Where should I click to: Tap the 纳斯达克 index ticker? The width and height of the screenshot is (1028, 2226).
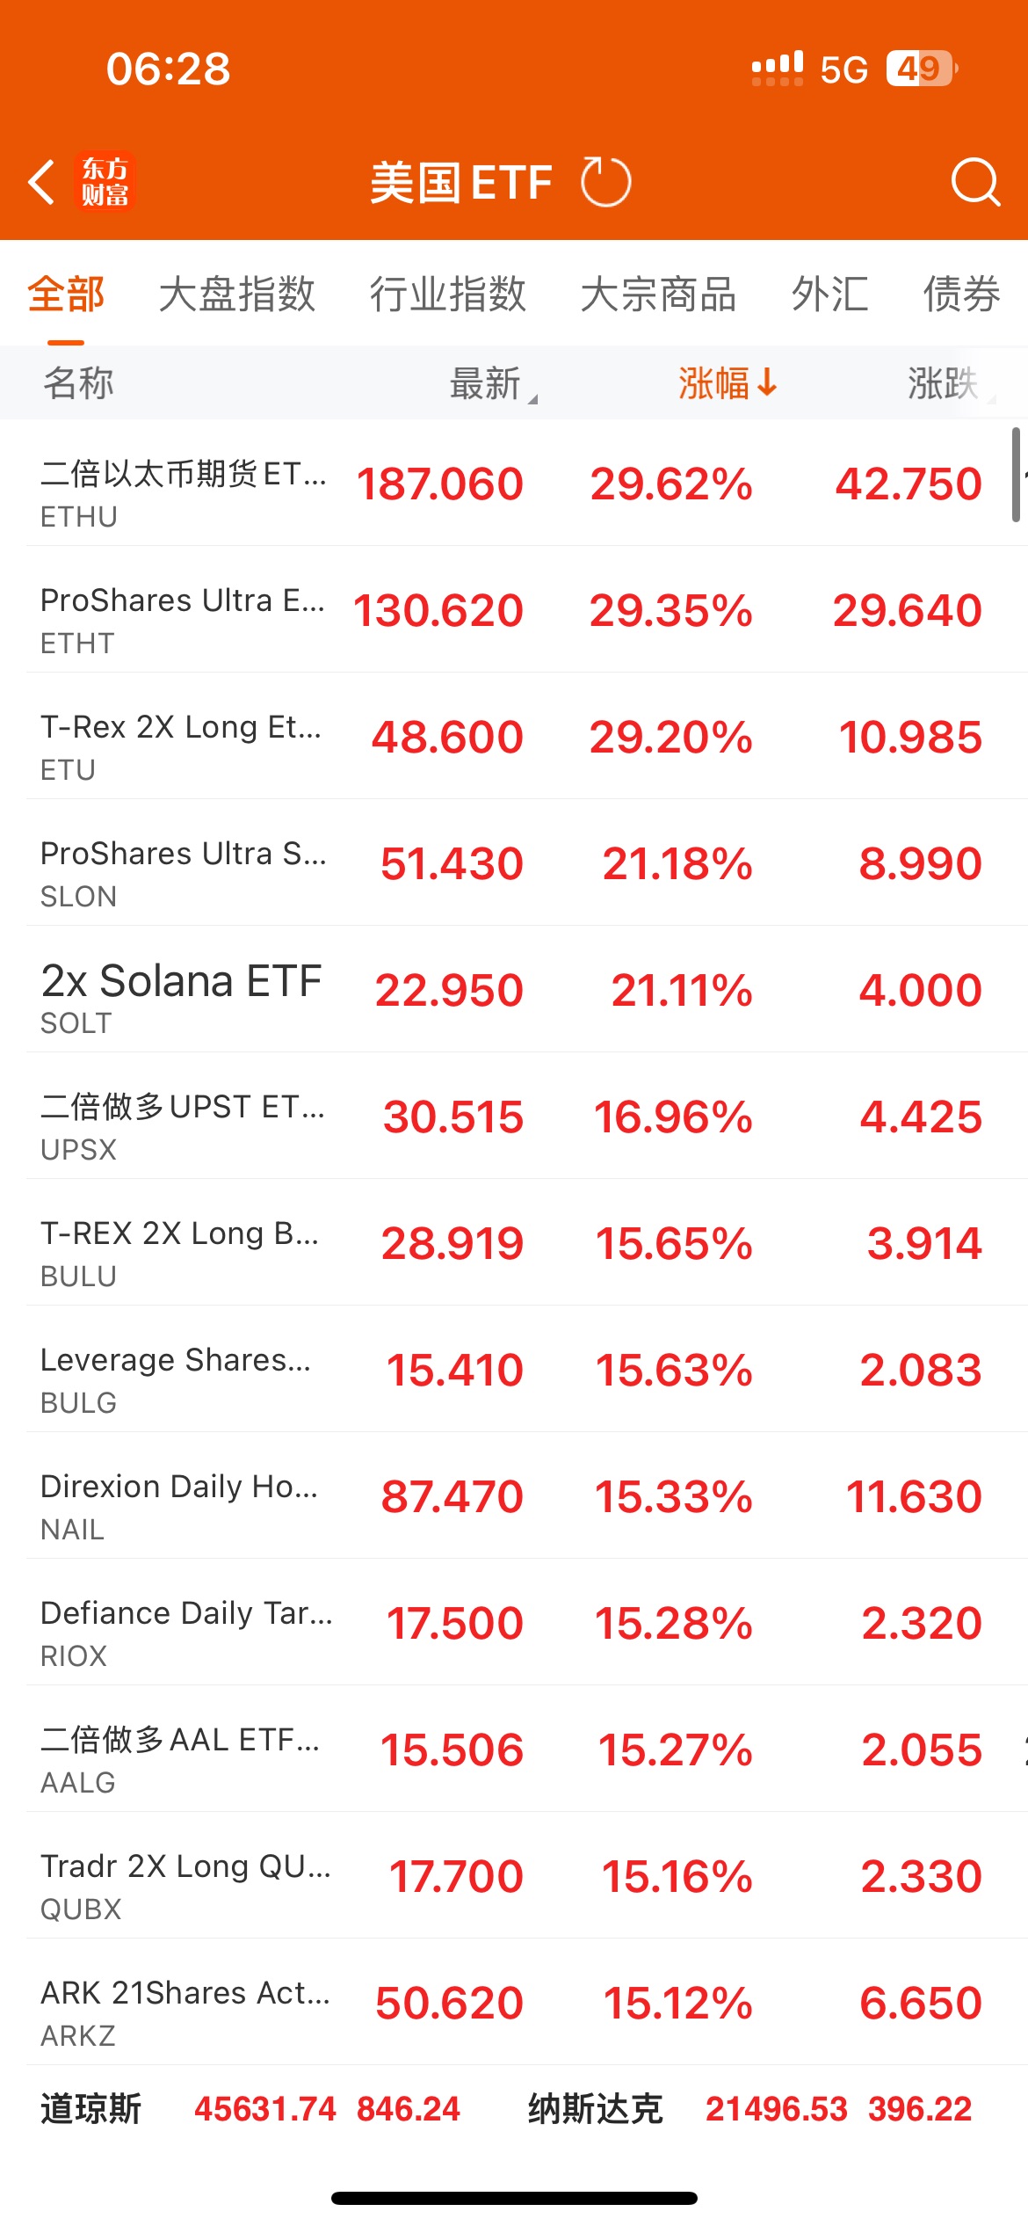pyautogui.click(x=749, y=2109)
